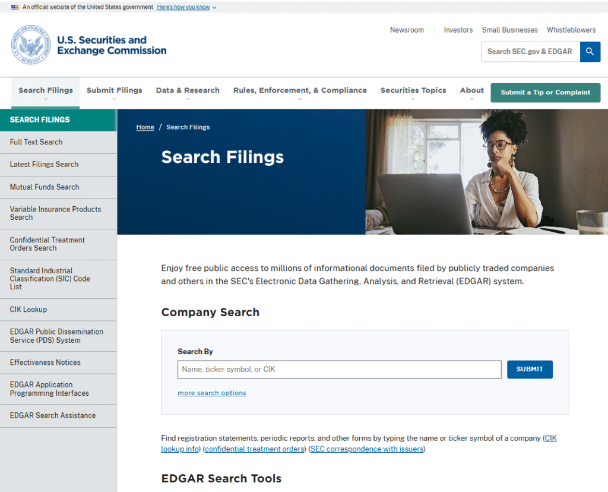The width and height of the screenshot is (608, 492).
Task: Open 'confidential treatment orders' inline link
Action: tap(254, 449)
